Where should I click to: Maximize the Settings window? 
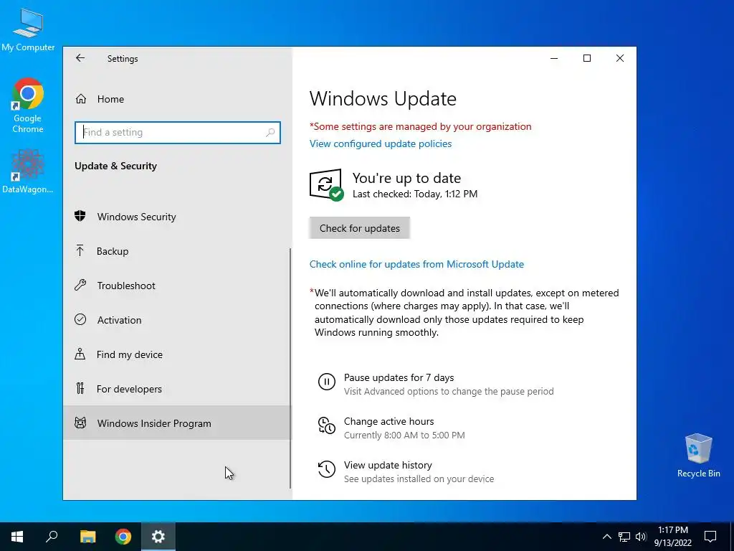(x=587, y=58)
